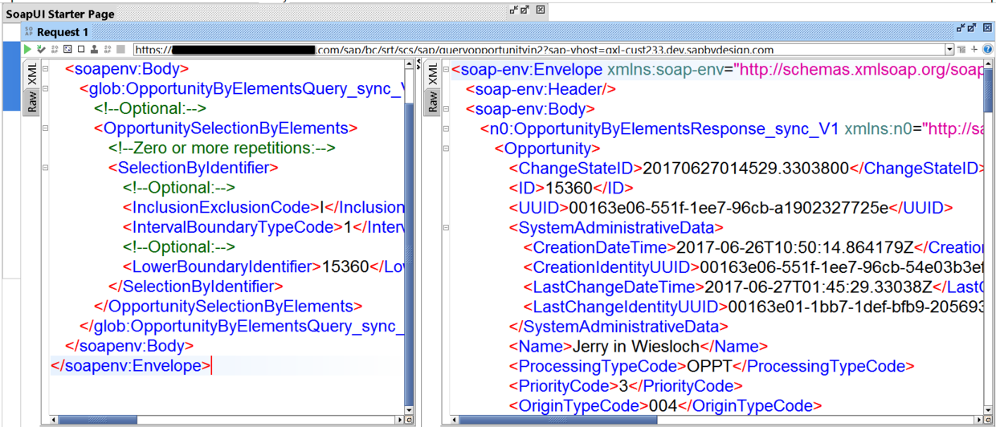Switch request editor to Raw tab
996x427 pixels.
pyautogui.click(x=31, y=102)
